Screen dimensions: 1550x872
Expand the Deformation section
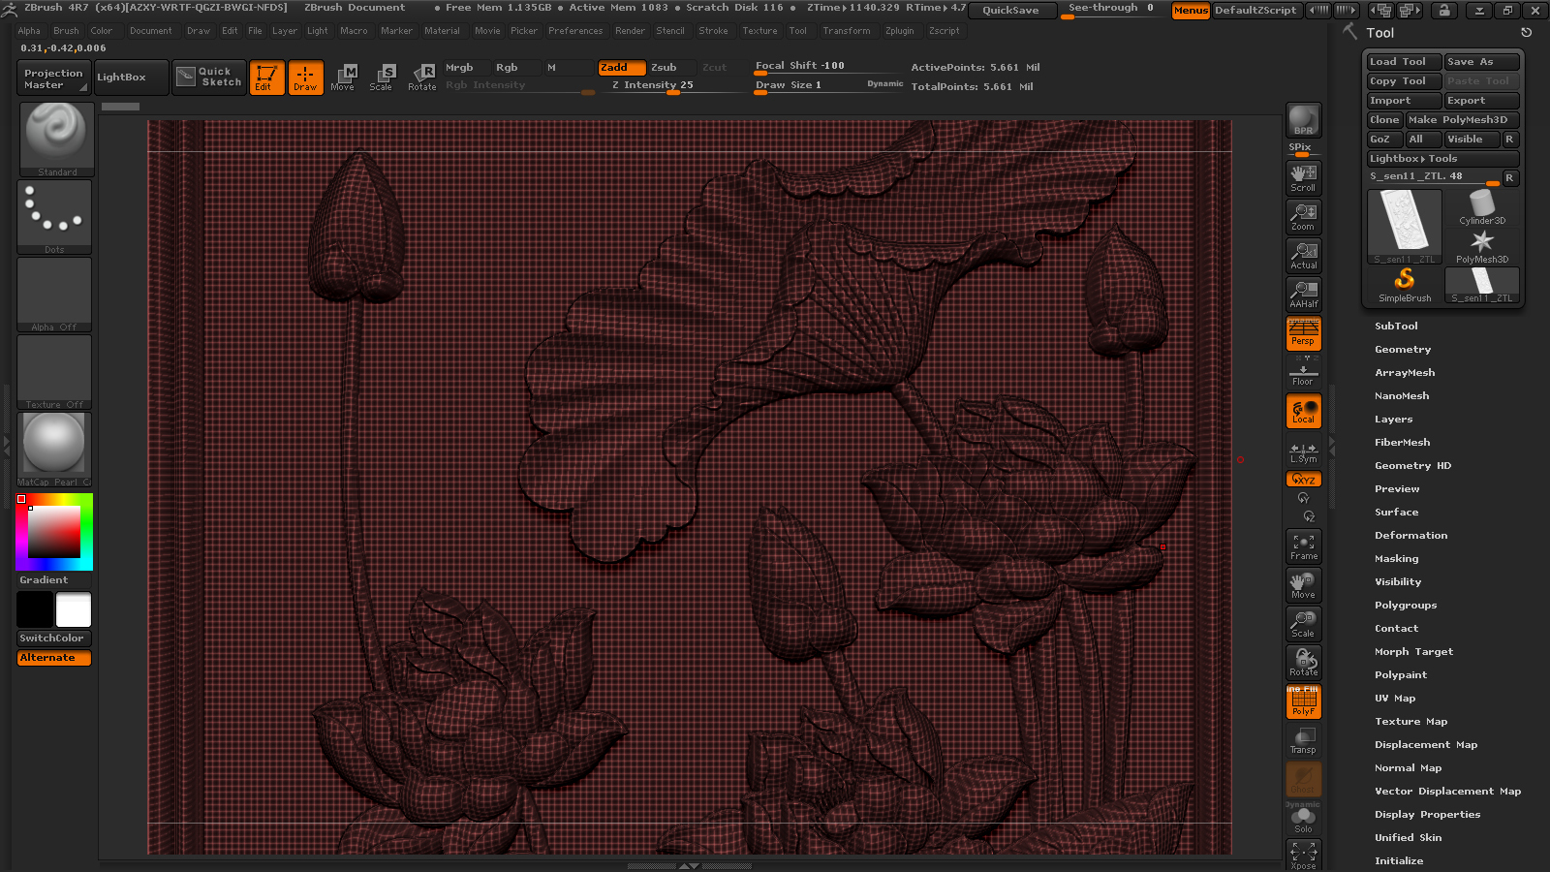[1410, 536]
